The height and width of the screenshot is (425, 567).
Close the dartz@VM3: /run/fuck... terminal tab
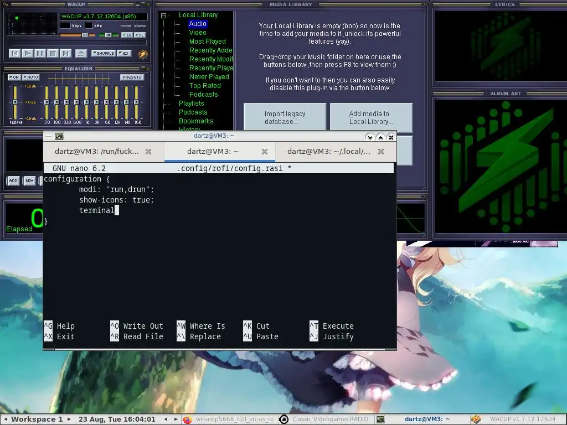(x=148, y=152)
